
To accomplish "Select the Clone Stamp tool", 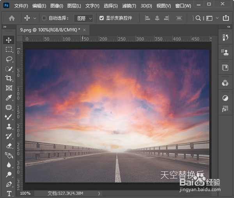I will [9, 126].
